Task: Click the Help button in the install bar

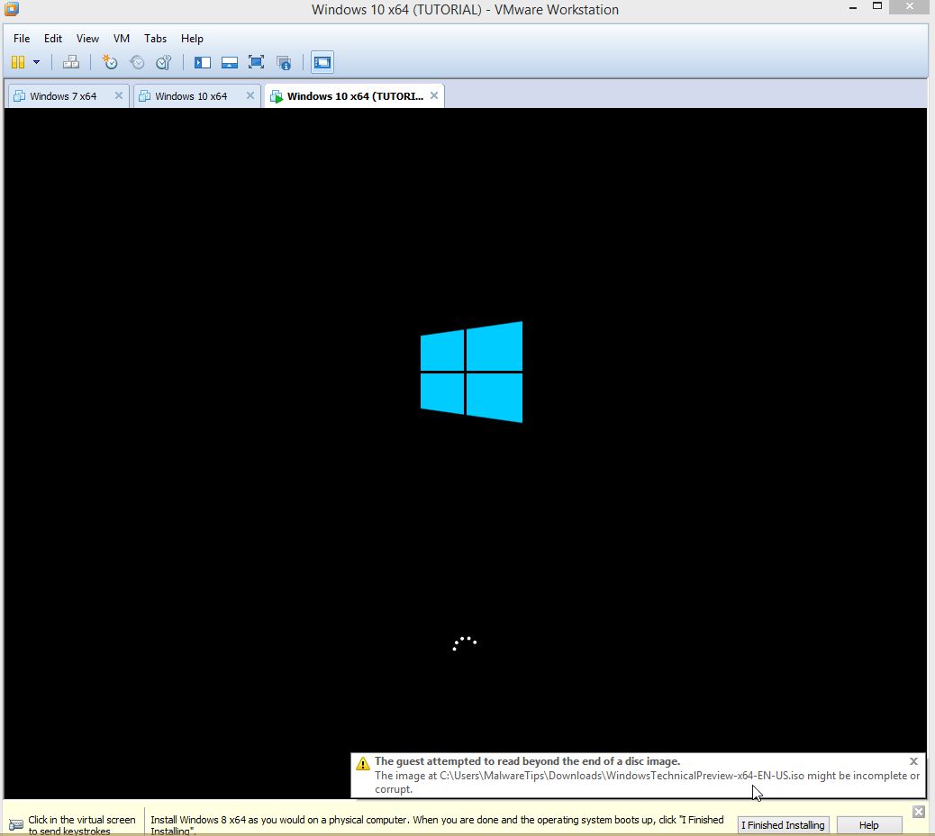Action: [x=869, y=824]
